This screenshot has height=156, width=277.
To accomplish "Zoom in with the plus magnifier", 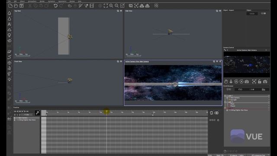I will tap(111, 6).
